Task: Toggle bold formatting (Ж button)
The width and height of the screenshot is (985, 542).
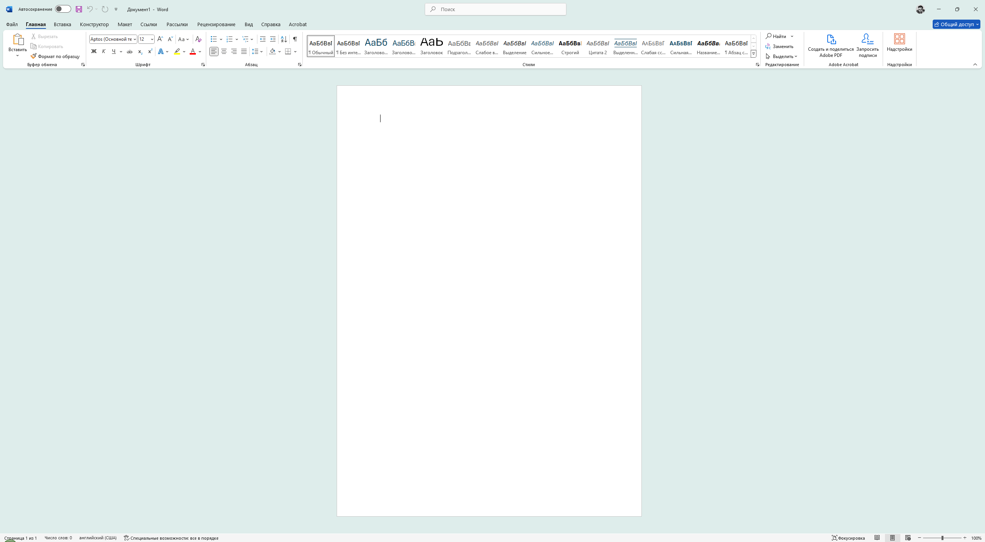Action: coord(93,52)
